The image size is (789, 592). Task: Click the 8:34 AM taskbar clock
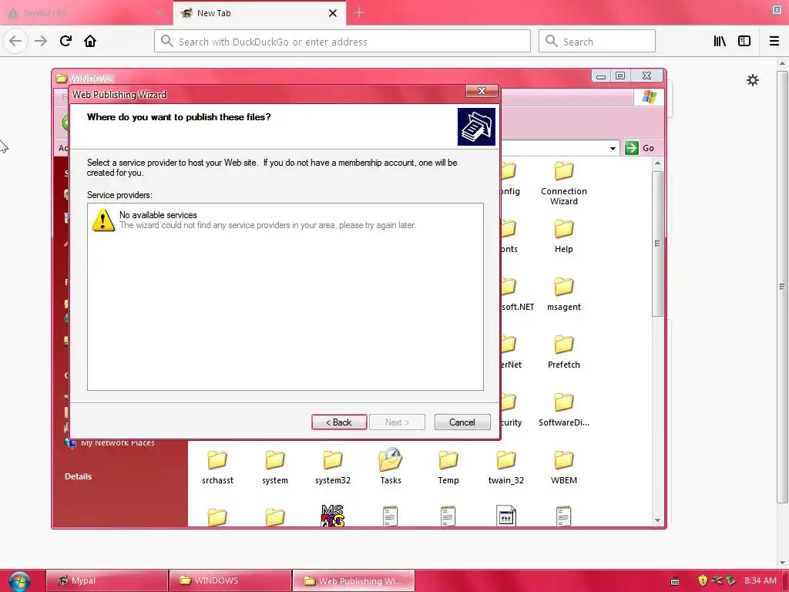click(x=760, y=580)
